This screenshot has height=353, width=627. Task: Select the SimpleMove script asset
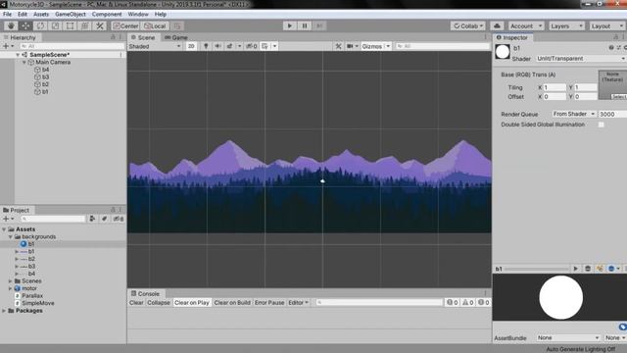tap(38, 303)
